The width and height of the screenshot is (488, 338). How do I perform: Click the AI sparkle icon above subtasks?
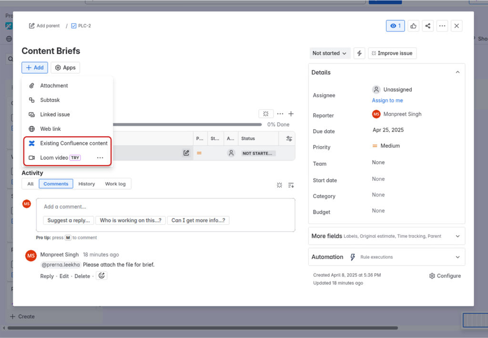(x=266, y=114)
